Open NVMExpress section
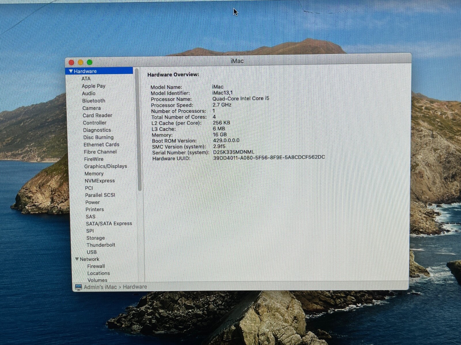This screenshot has width=461, height=345. tap(100, 181)
